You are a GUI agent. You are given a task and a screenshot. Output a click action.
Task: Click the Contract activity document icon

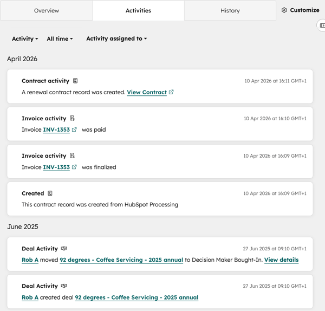click(75, 81)
